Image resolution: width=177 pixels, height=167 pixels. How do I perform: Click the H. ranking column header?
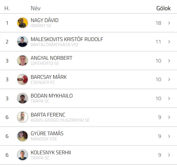pyautogui.click(x=7, y=8)
